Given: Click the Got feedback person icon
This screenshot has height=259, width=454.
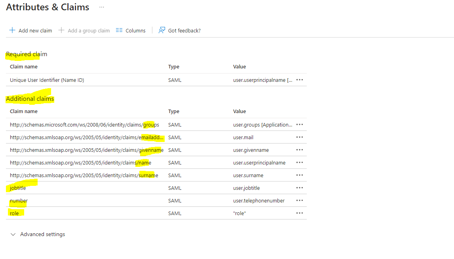Looking at the screenshot, I should point(162,30).
